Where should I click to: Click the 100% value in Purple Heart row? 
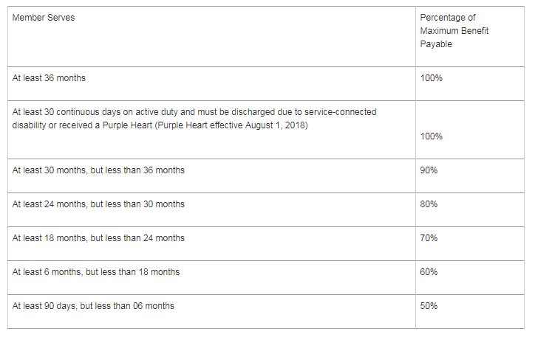click(431, 136)
